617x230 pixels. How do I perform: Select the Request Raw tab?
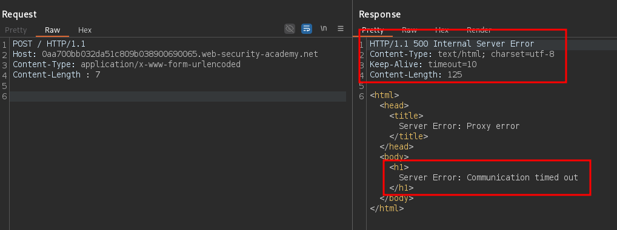tap(52, 30)
